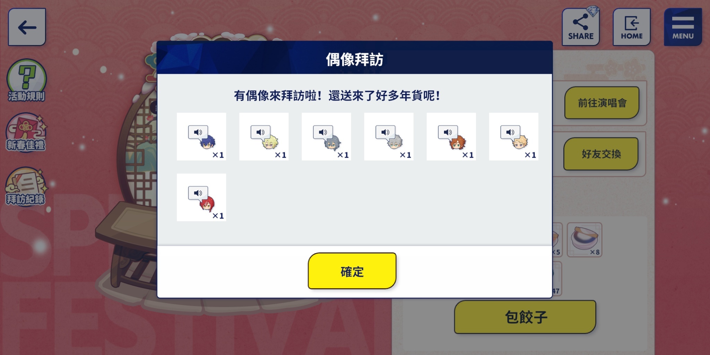Play voice of orange-haired idol
Screen dimensions: 710x355
coord(448,132)
